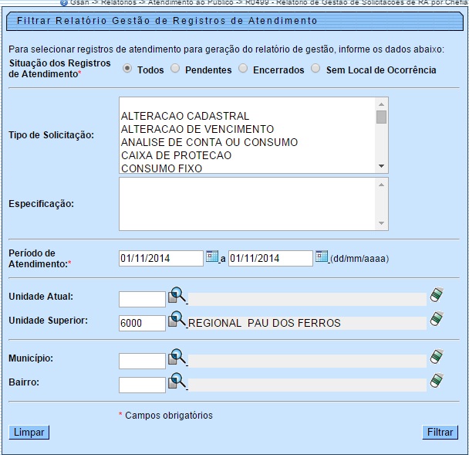Screen dimensions: 469x455
Task: Search Bairro with magnifier icon
Action: 177,381
